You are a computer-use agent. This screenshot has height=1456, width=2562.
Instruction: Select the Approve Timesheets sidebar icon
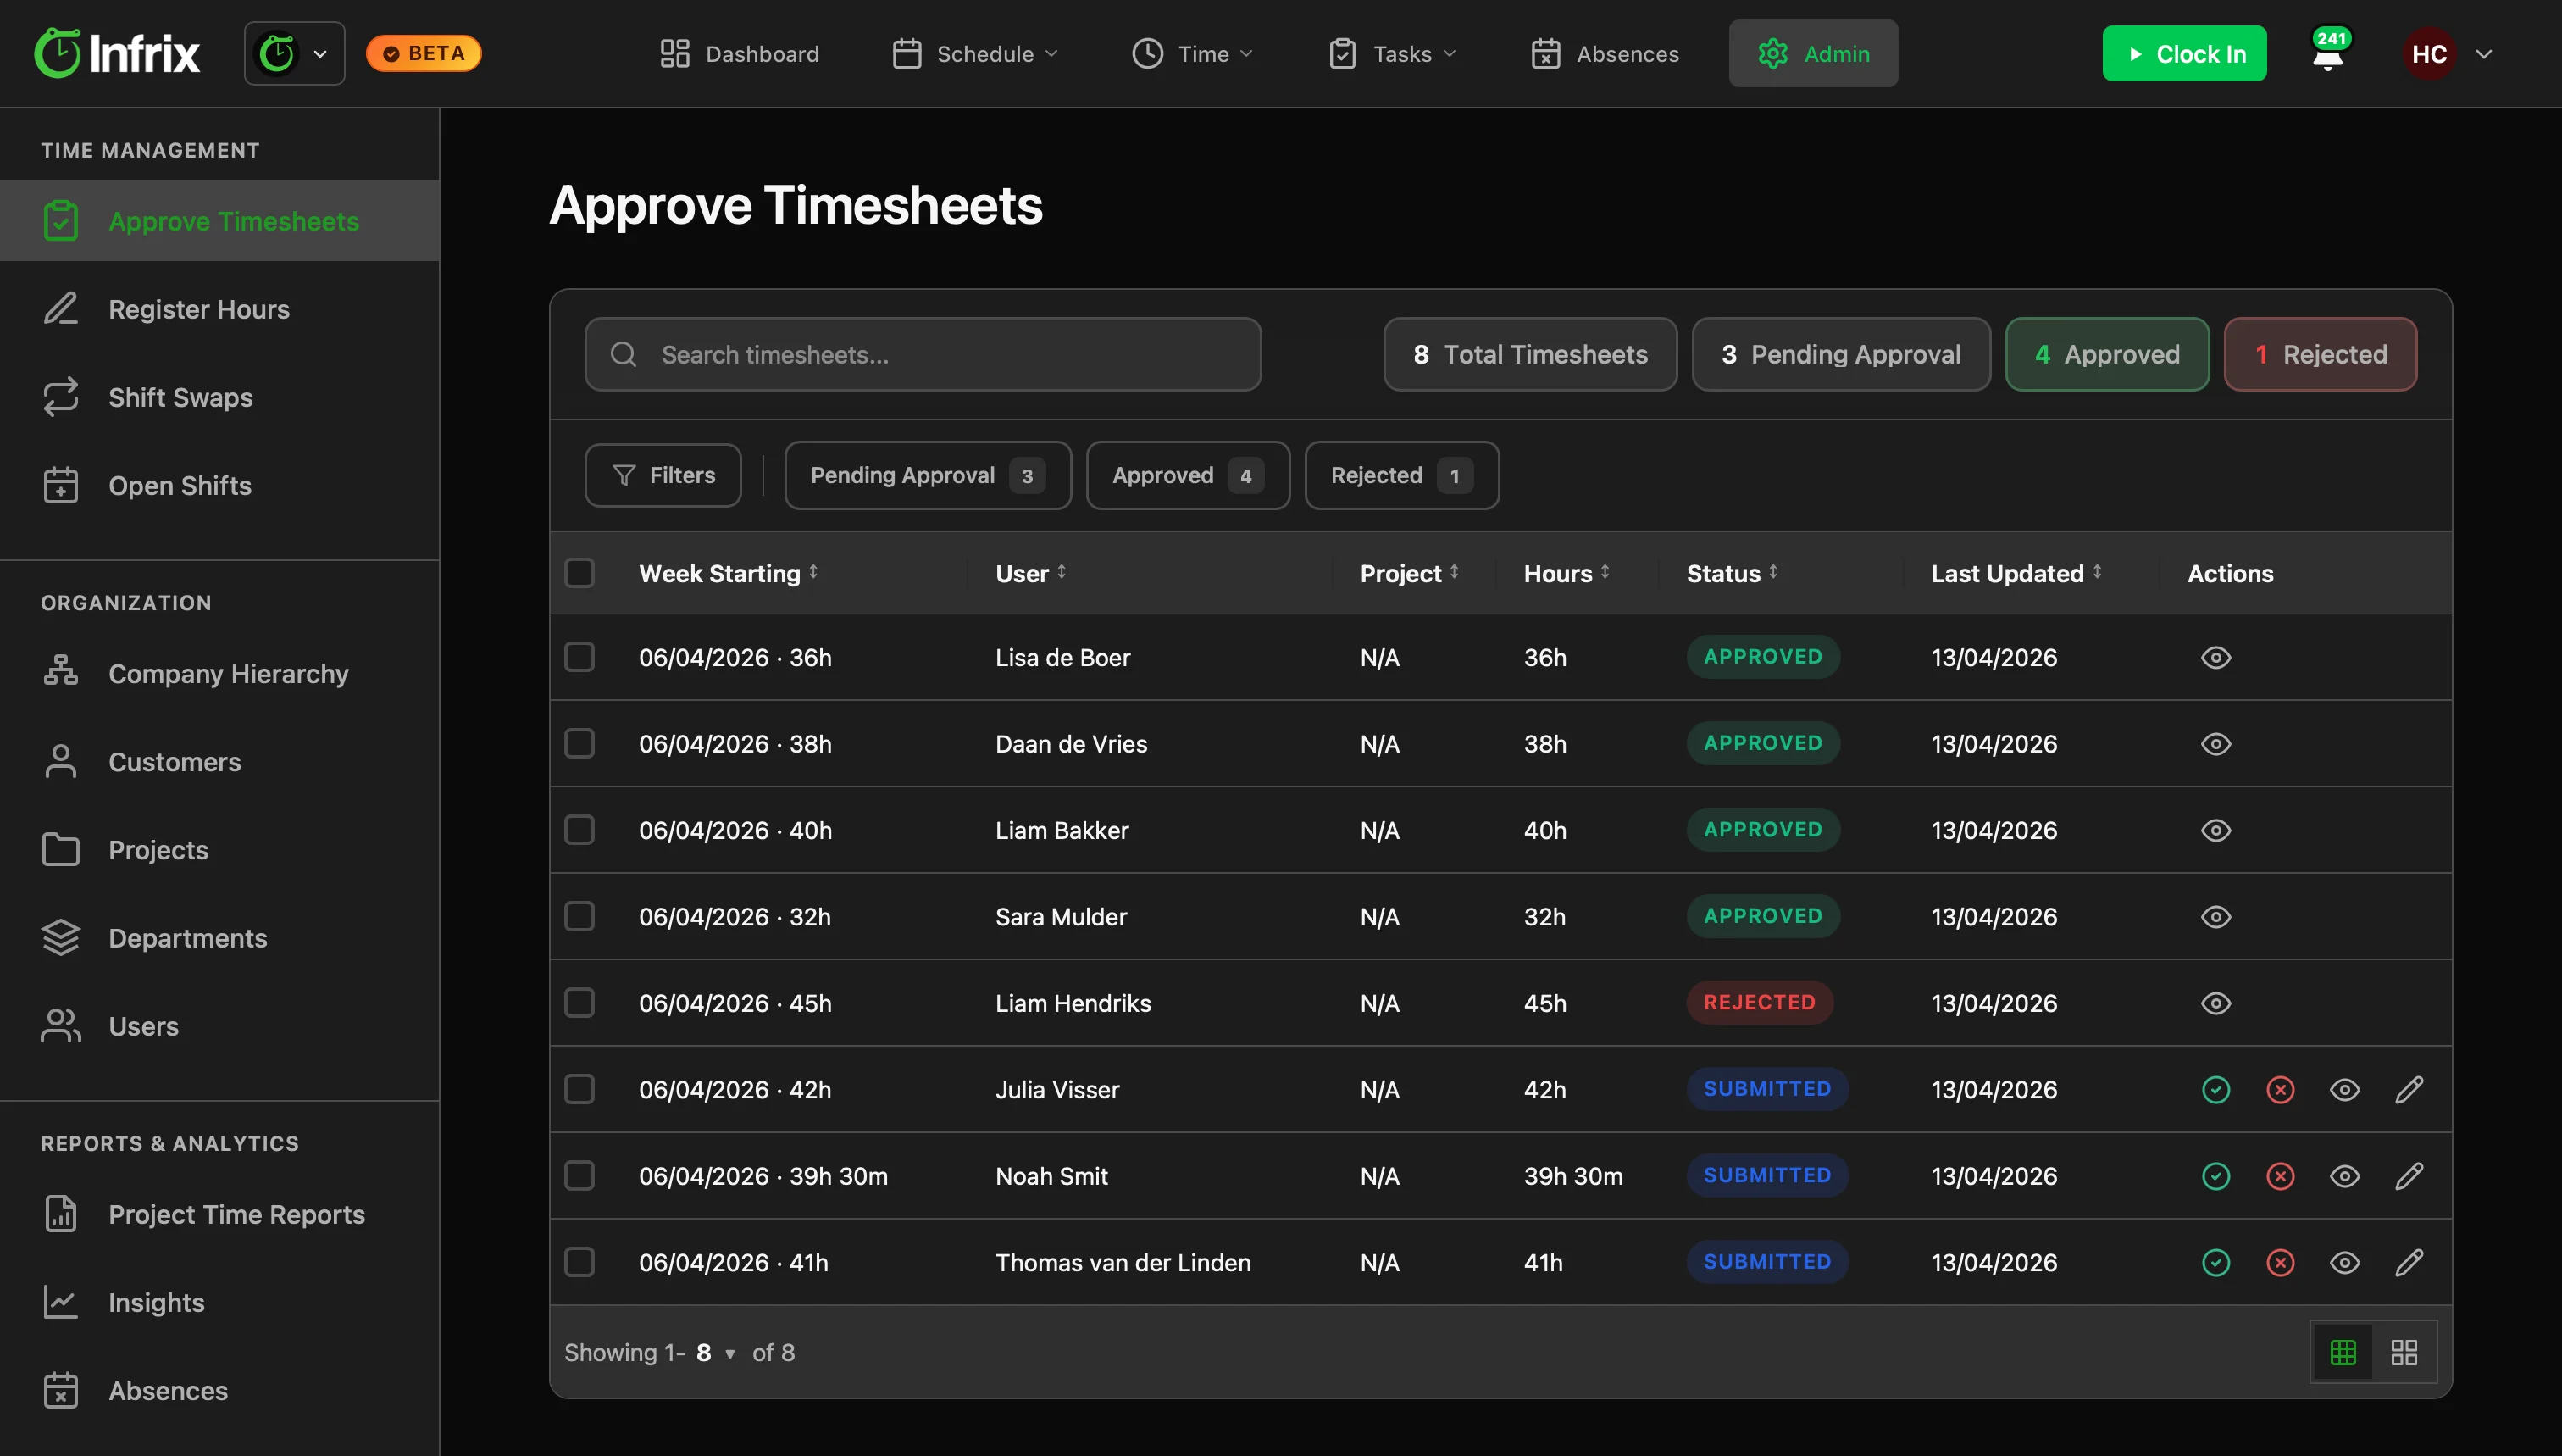pos(60,220)
